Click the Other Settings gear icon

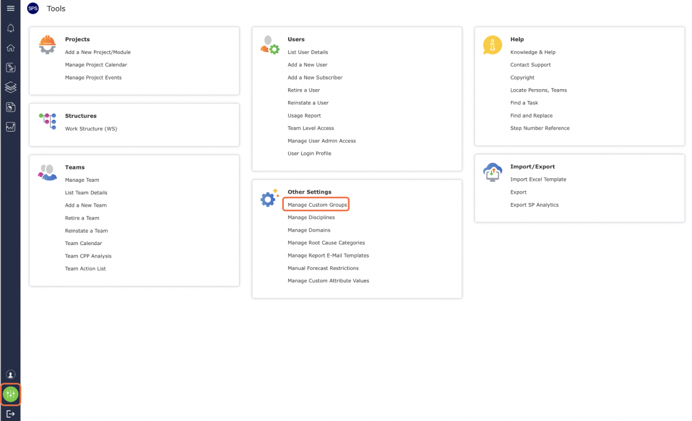tap(270, 198)
